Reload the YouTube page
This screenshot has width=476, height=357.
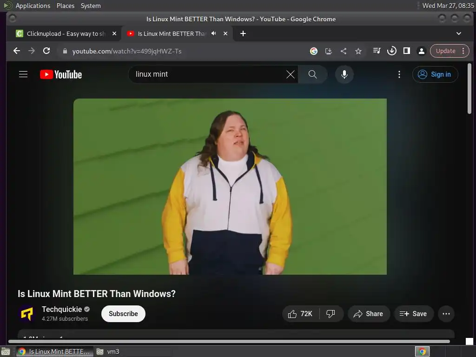point(46,51)
